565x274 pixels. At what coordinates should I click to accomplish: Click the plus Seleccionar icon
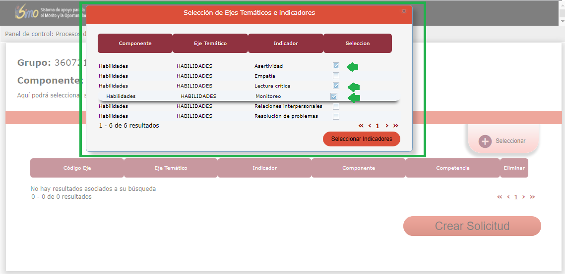click(485, 141)
